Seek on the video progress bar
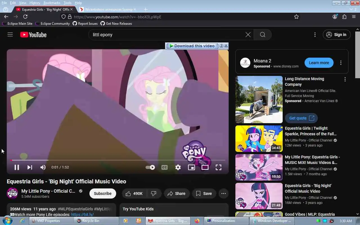 point(118,160)
